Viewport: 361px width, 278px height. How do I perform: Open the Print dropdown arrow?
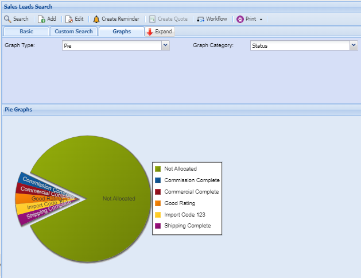[261, 20]
